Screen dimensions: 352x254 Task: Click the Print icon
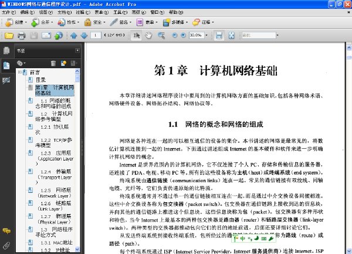point(22,35)
